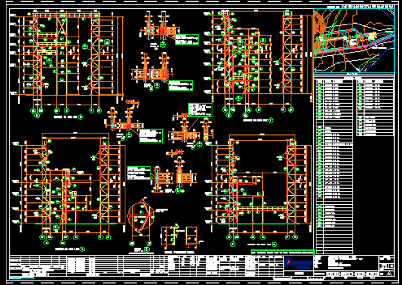402x285 pixels.
Task: Select the green-bordered note box left of the circular detail's upper neighbor
Action: pyautogui.click(x=139, y=174)
